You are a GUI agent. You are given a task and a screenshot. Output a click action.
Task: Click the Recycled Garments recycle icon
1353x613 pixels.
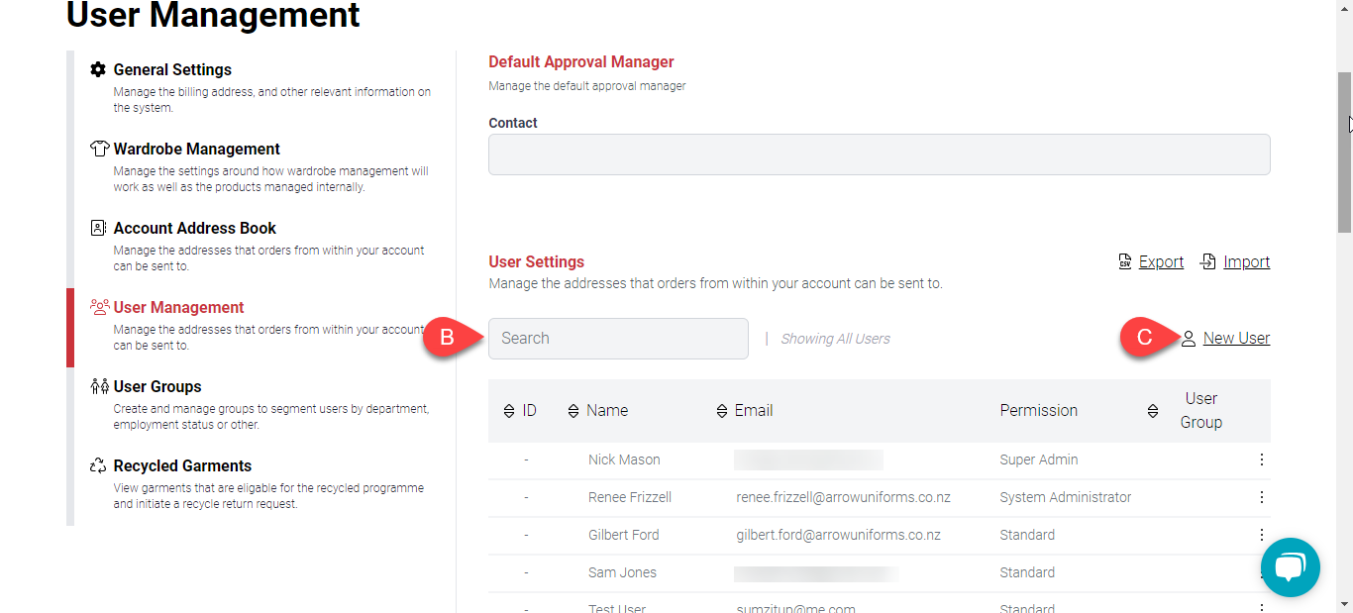point(98,465)
